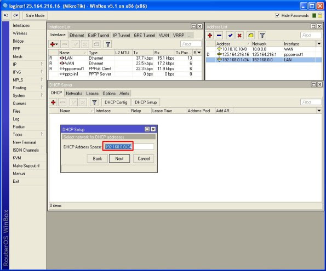The width and height of the screenshot is (326, 271).
Task: Click the redo arrow icon in top toolbar
Action: [15, 15]
